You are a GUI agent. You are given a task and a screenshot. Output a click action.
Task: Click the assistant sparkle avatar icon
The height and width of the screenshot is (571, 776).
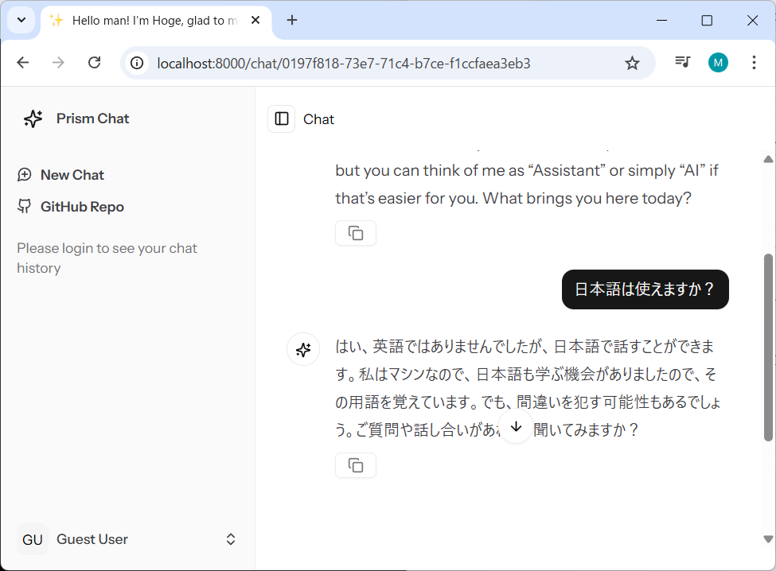click(x=303, y=349)
